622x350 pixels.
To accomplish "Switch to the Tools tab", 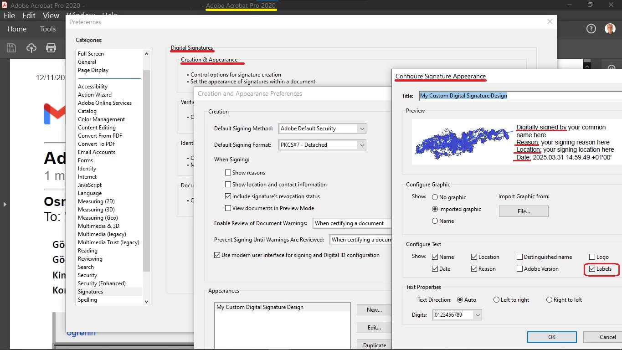I will pyautogui.click(x=48, y=29).
